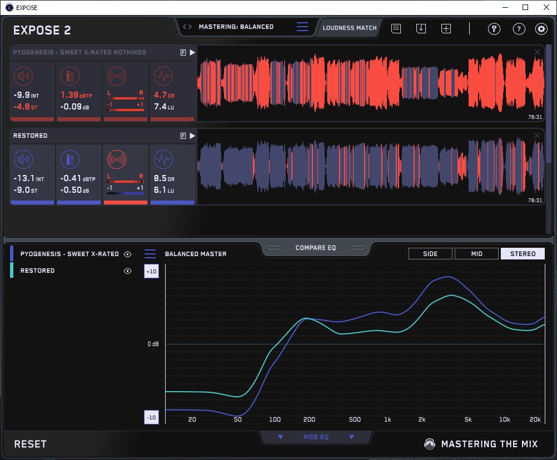557x460 pixels.
Task: Click the download/export icon
Action: (421, 28)
